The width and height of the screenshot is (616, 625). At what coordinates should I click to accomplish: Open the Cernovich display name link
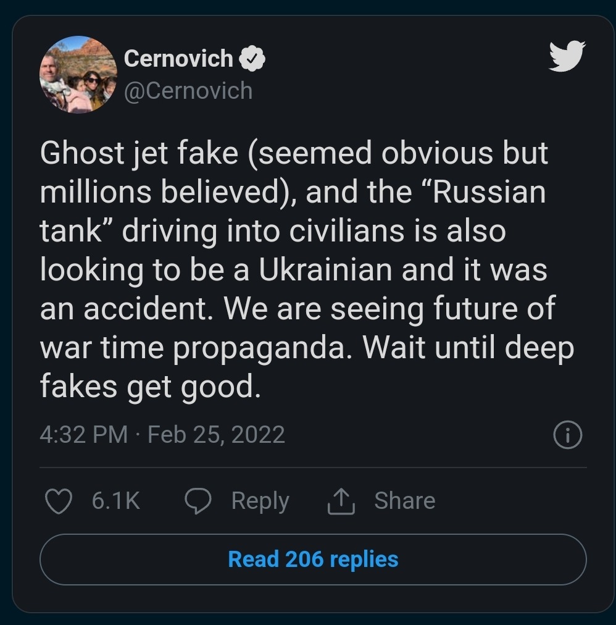178,59
